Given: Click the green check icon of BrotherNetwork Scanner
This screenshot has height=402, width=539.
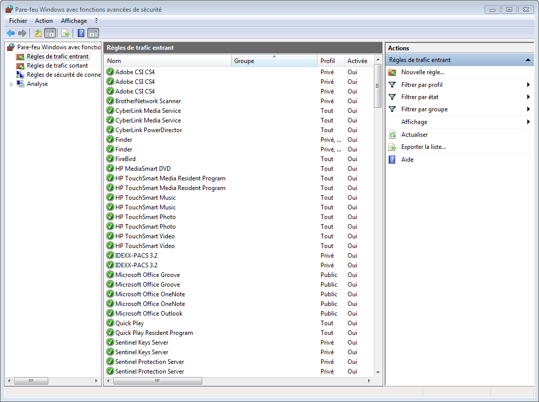Looking at the screenshot, I should (x=110, y=101).
